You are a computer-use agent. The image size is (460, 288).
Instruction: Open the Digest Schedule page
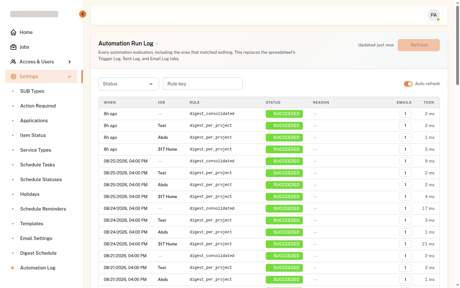(x=38, y=253)
